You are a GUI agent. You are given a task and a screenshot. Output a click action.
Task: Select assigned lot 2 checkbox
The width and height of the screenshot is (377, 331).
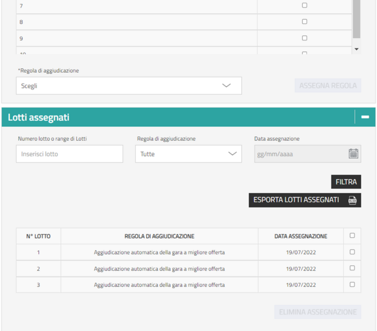click(x=352, y=268)
